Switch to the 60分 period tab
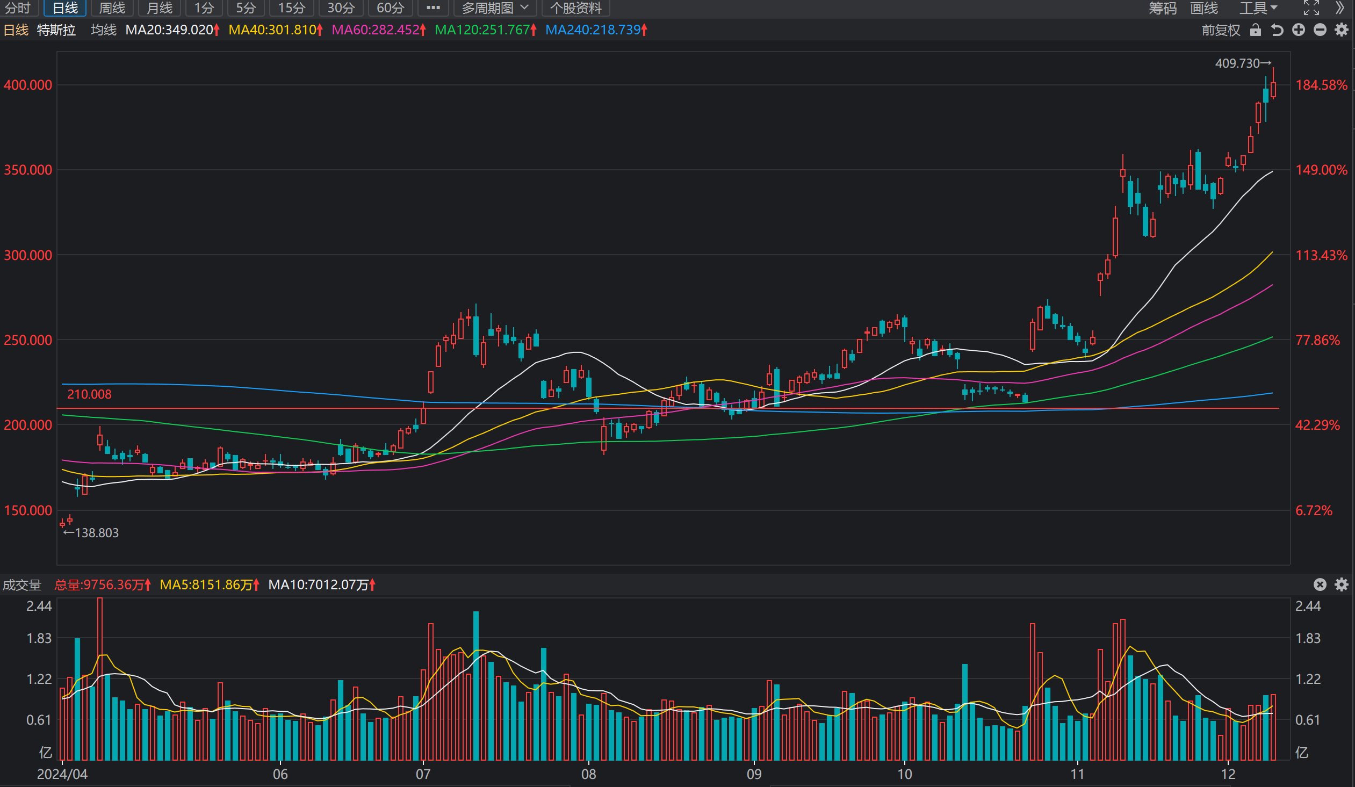 (x=391, y=8)
